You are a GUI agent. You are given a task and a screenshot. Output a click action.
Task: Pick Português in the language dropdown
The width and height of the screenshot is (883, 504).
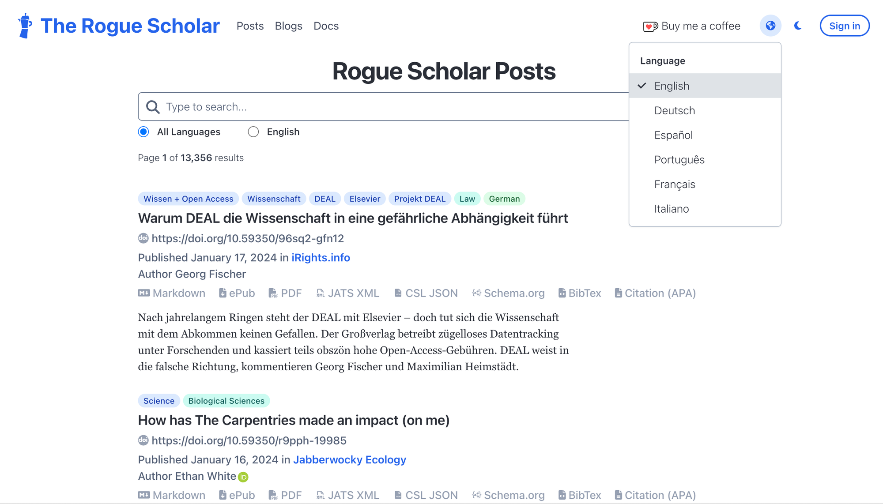pos(679,160)
